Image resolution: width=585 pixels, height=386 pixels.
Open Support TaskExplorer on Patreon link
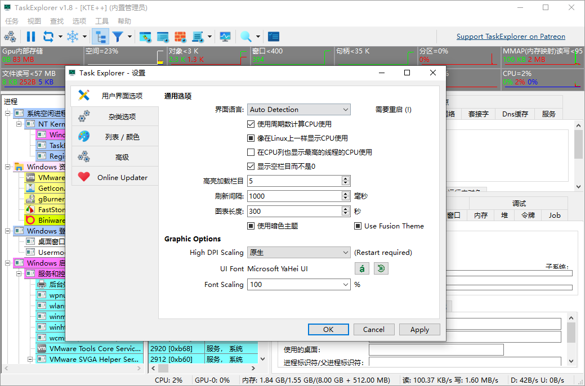[x=511, y=37]
